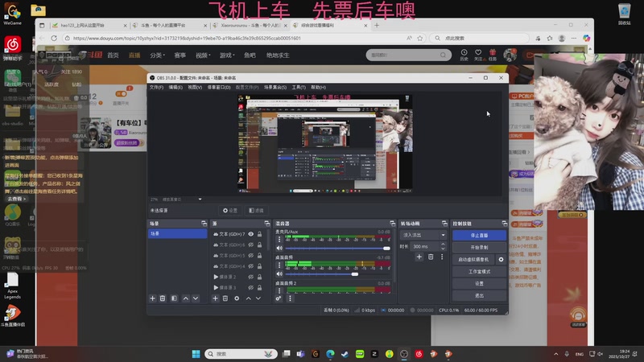This screenshot has width=644, height=362.
Task: Expand 游戏 dropdown in Douyu navigation
Action: (227, 55)
